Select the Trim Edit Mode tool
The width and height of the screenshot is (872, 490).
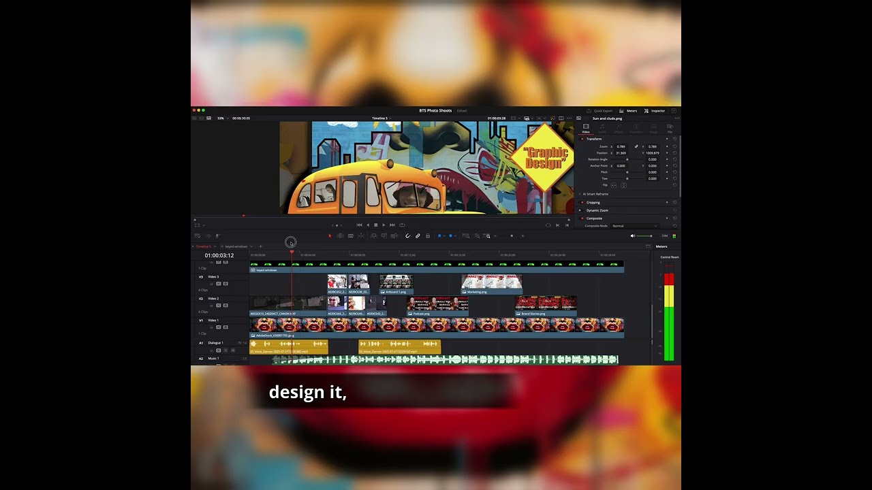click(x=340, y=235)
